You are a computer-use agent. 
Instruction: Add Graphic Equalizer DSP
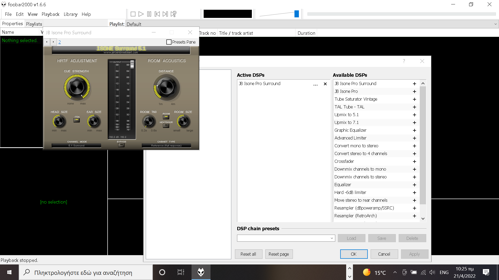click(x=415, y=130)
